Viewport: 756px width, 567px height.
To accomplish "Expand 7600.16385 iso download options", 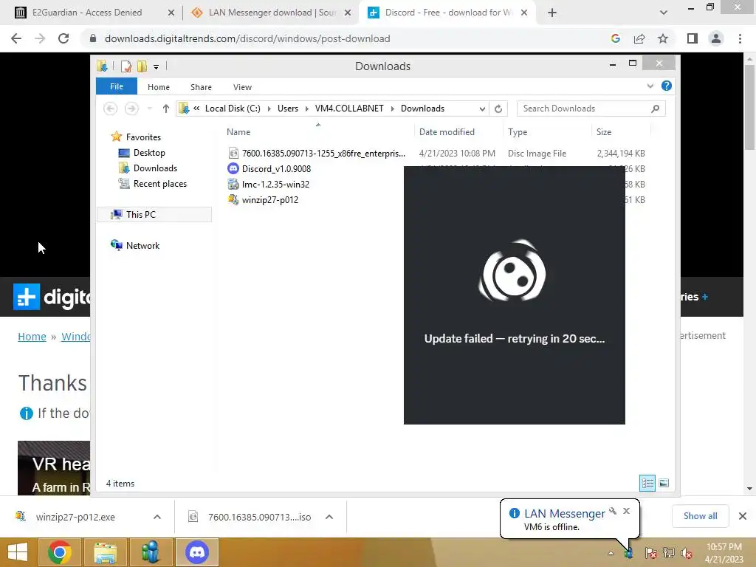I will click(329, 517).
